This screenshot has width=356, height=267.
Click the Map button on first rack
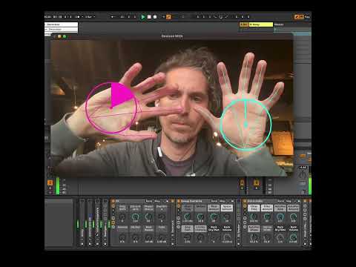click(x=157, y=201)
